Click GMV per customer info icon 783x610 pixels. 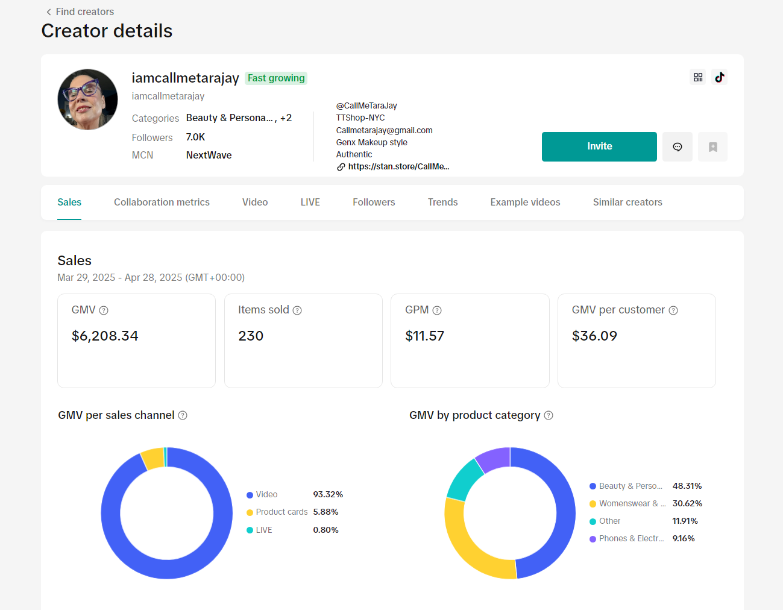click(673, 310)
